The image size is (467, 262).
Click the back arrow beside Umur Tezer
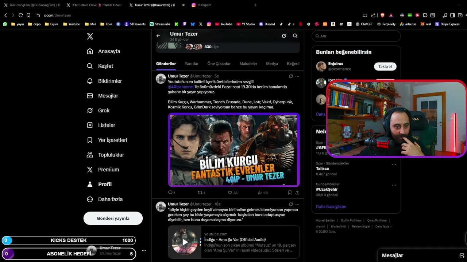(x=158, y=36)
